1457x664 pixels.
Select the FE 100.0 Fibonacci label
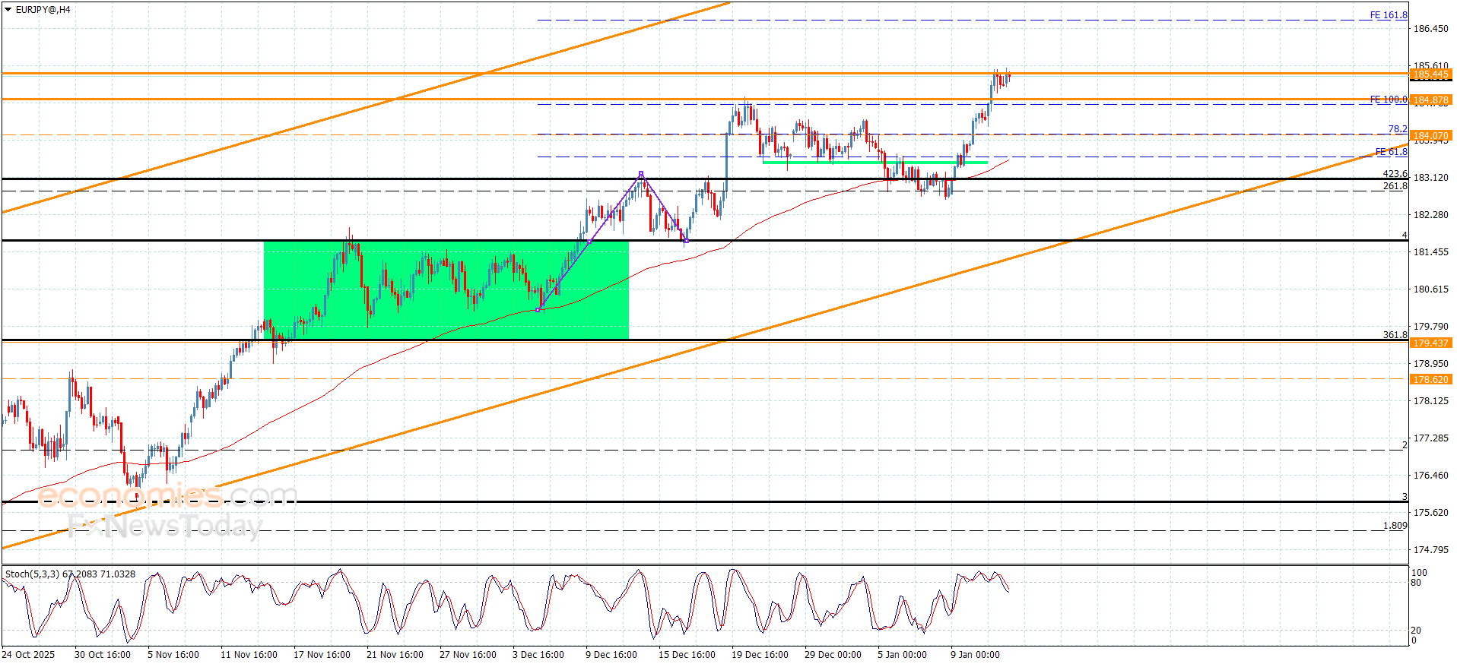(x=1389, y=100)
